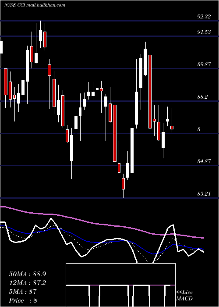Click the <<Live MACD label
The width and height of the screenshot is (219, 307).
click(184, 296)
